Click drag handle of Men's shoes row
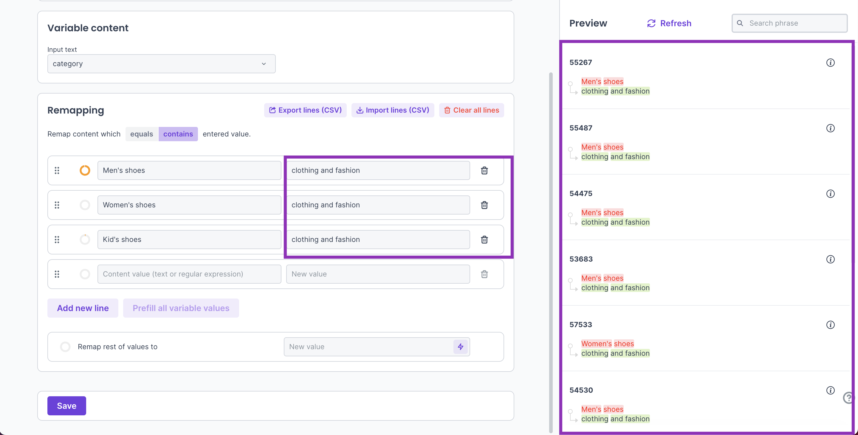The image size is (858, 435). pyautogui.click(x=57, y=170)
